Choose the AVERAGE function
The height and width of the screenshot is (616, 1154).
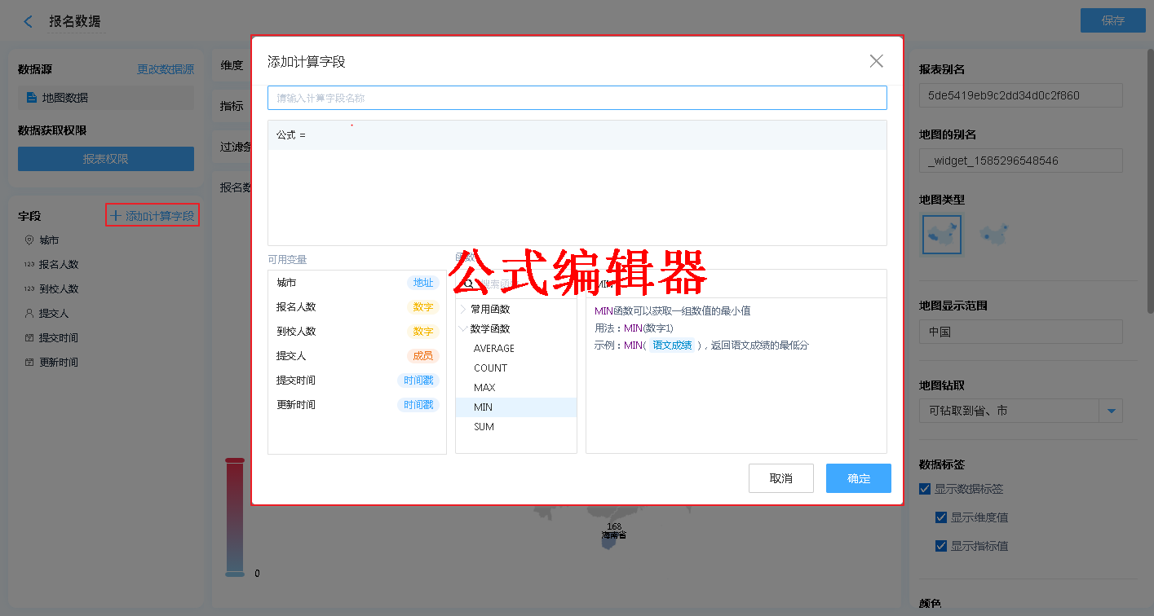pyautogui.click(x=493, y=349)
